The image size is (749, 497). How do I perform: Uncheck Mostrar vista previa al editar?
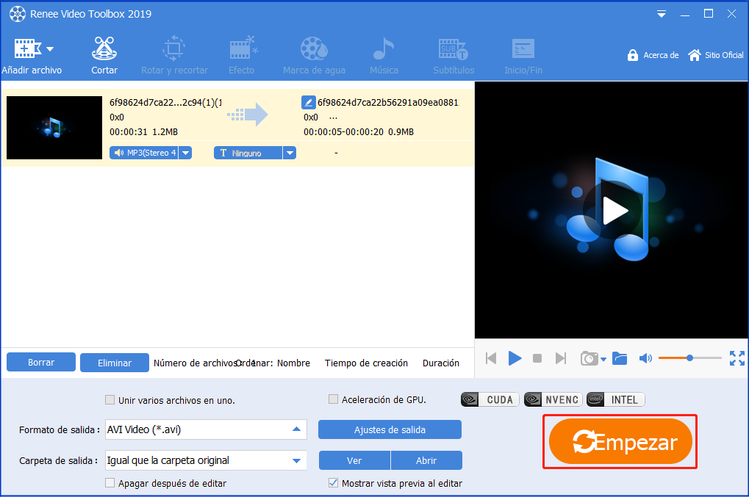334,483
